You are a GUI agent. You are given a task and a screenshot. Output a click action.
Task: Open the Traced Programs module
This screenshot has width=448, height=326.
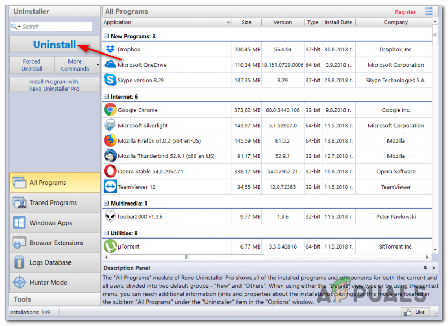tap(55, 203)
